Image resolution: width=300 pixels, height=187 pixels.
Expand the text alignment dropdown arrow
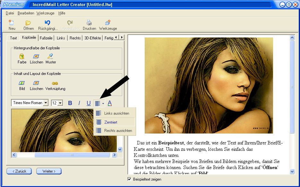(x=103, y=103)
